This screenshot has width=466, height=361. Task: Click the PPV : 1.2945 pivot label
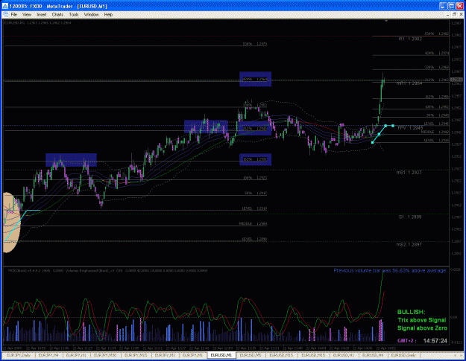[x=410, y=128]
